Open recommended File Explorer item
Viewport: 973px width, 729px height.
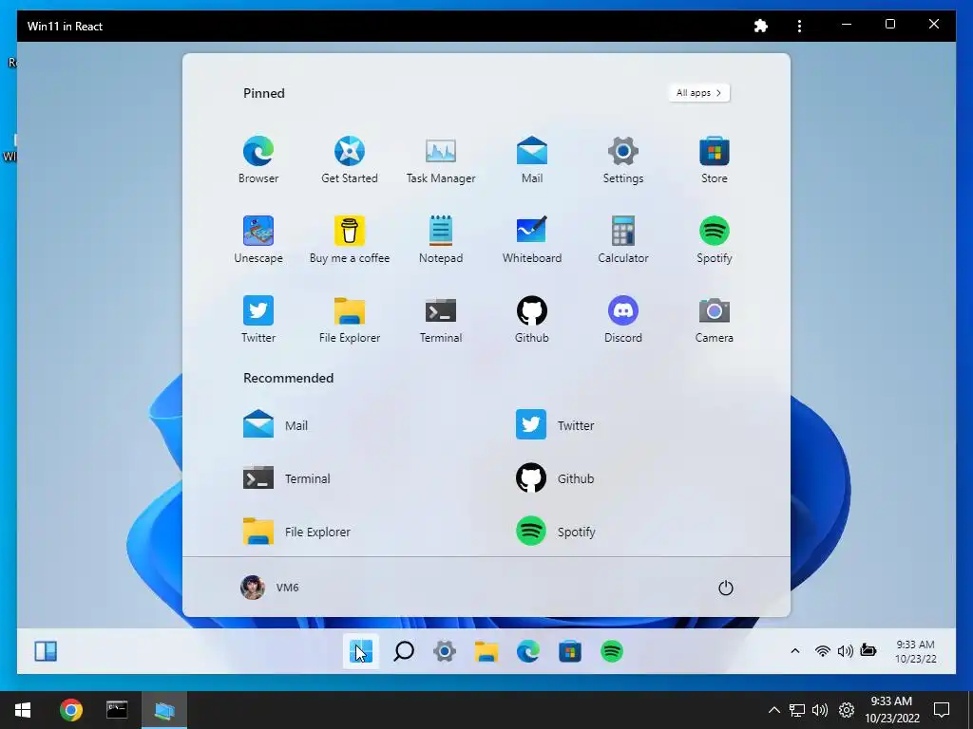click(x=296, y=532)
